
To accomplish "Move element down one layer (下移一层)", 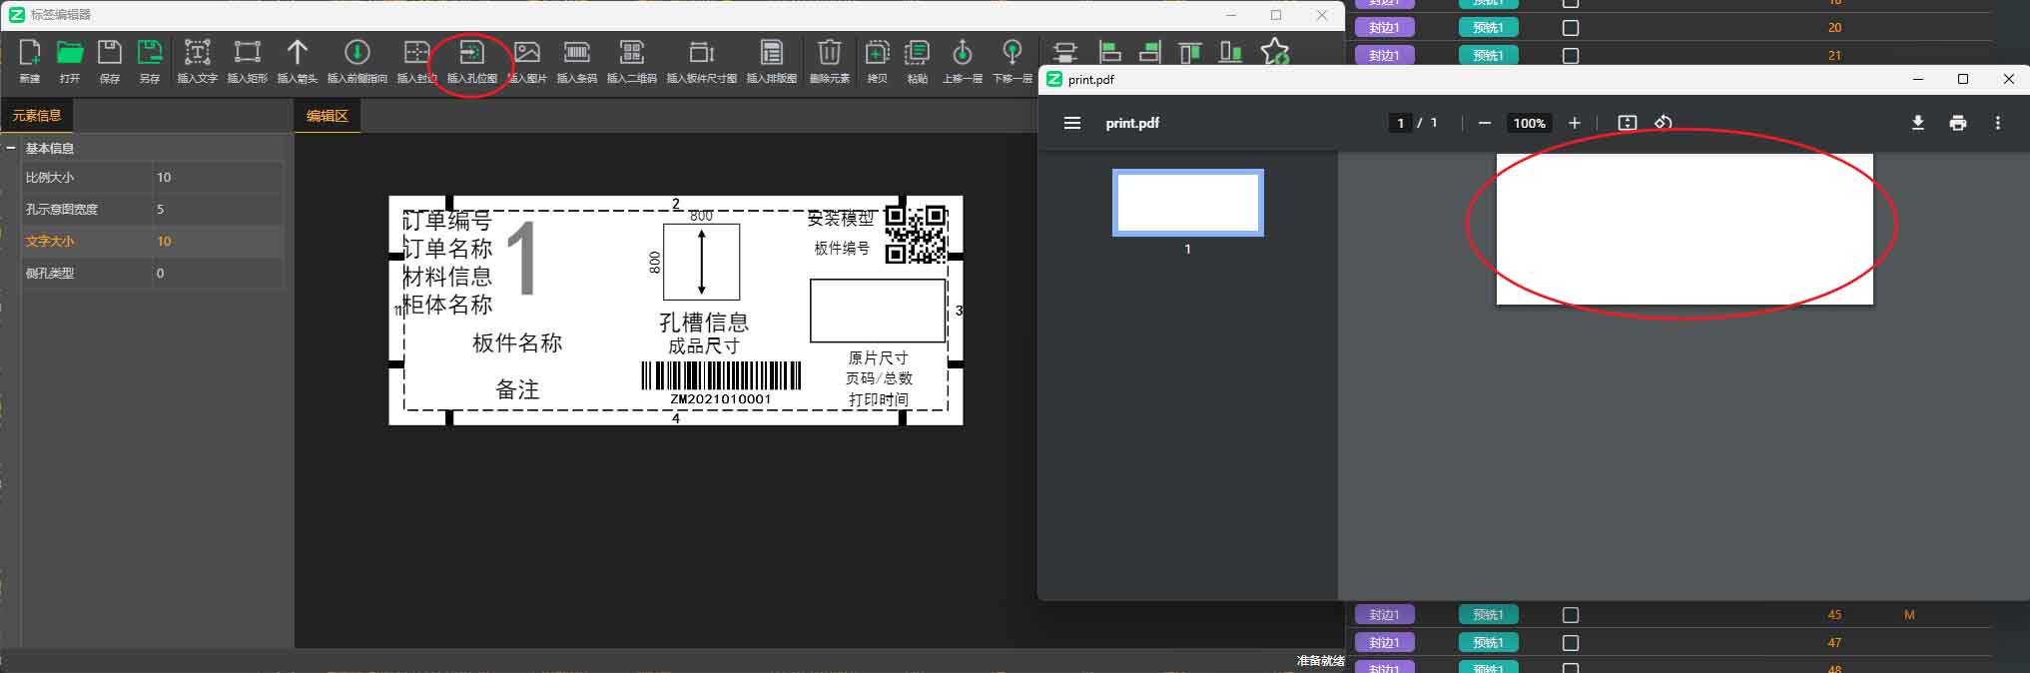I will [1013, 60].
